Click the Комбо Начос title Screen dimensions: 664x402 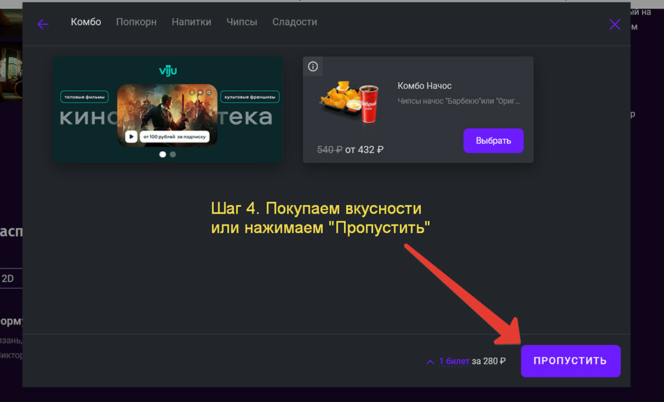click(x=424, y=86)
